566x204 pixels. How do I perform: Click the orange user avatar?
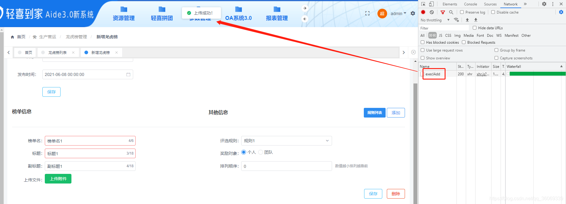tap(382, 13)
